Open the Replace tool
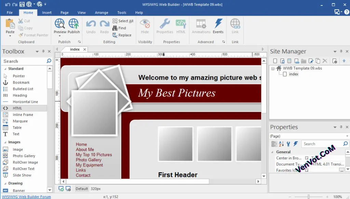Image resolution: width=350 pixels, height=199 pixels. pyautogui.click(x=122, y=35)
